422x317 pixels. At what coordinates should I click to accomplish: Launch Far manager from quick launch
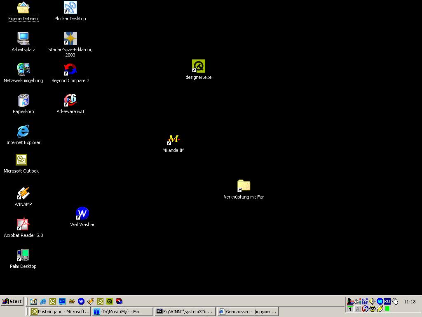tap(62, 301)
